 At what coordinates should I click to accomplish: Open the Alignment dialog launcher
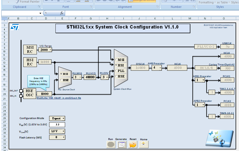click(158, 7)
